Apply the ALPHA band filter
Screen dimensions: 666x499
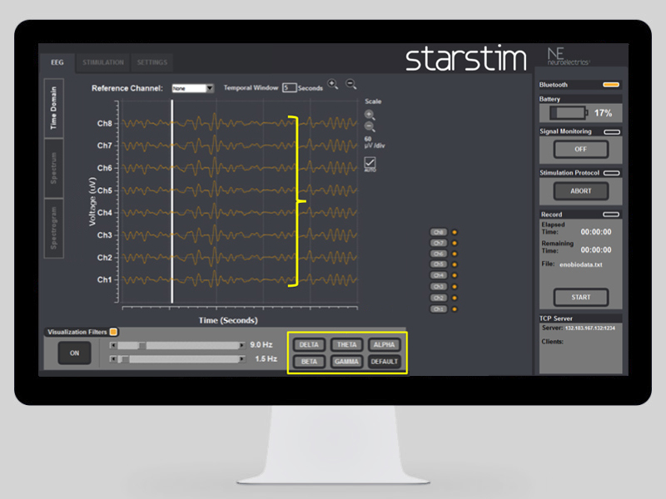384,344
